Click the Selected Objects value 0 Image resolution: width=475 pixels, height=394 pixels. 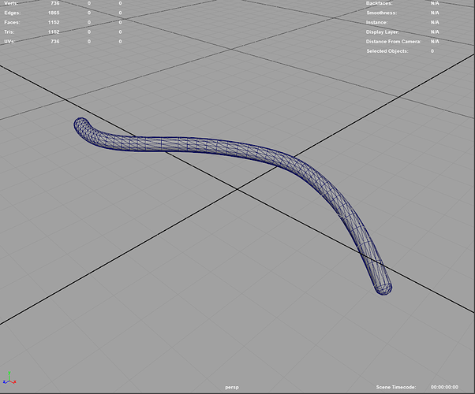[432, 51]
